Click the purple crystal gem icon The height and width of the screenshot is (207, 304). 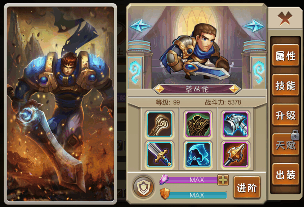[164, 179]
